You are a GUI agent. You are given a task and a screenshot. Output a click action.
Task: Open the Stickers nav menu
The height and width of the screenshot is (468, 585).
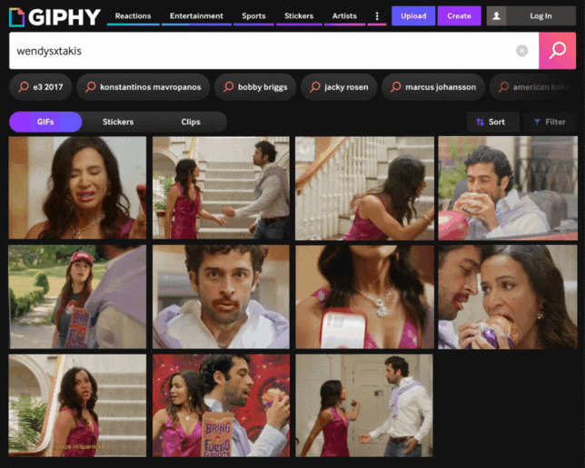299,16
